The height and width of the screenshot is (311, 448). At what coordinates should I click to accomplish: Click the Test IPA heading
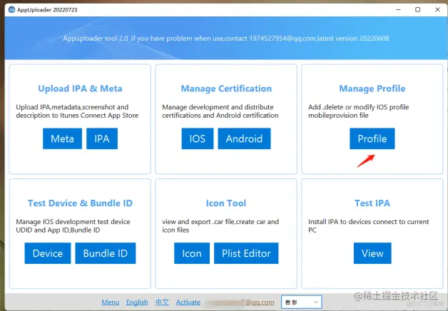[x=372, y=203]
